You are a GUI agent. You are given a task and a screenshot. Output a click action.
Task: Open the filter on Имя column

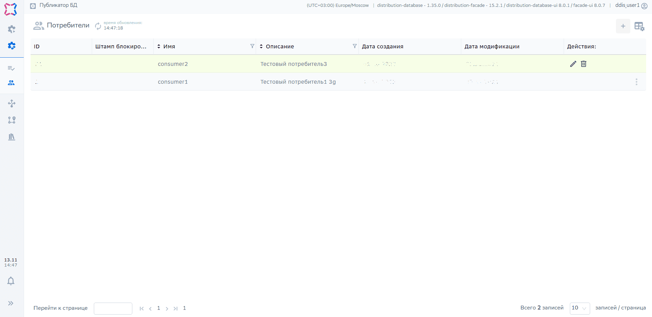pos(252,46)
